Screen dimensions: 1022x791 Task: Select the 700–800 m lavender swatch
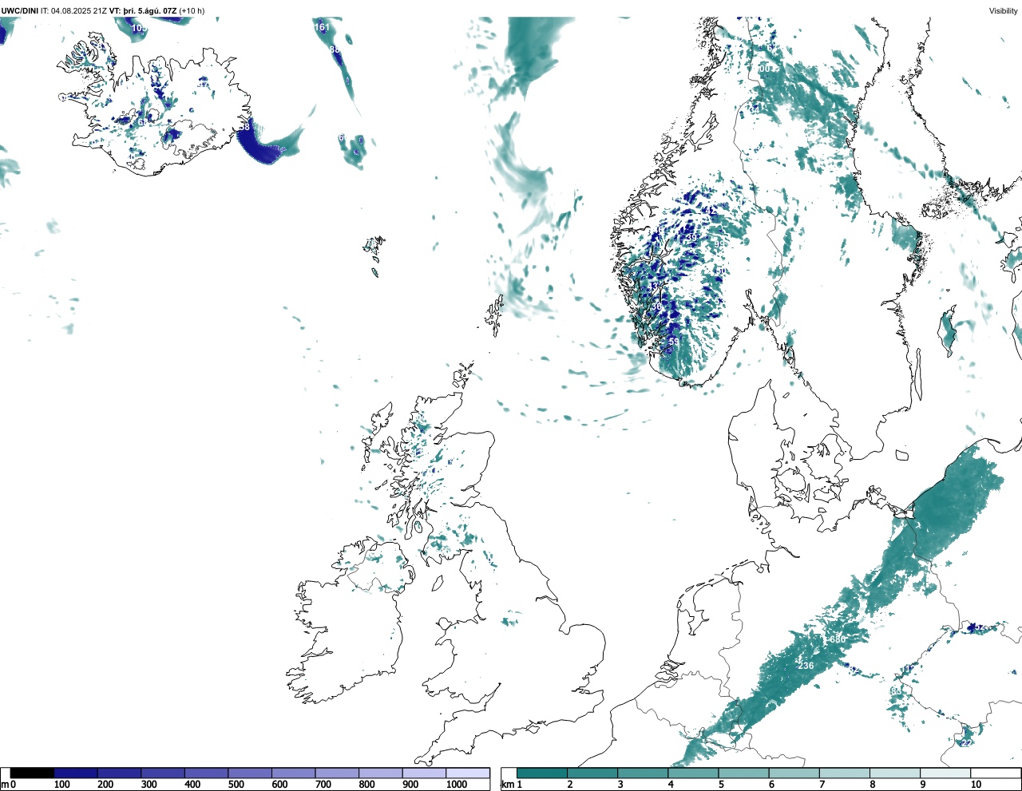click(x=337, y=773)
